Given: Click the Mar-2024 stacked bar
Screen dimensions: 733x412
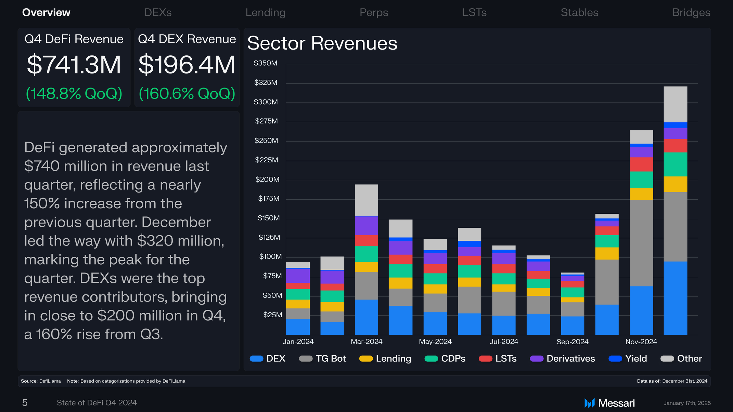Looking at the screenshot, I should pyautogui.click(x=366, y=260).
